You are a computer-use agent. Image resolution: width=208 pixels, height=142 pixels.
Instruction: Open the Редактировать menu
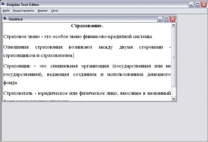coord(24,11)
